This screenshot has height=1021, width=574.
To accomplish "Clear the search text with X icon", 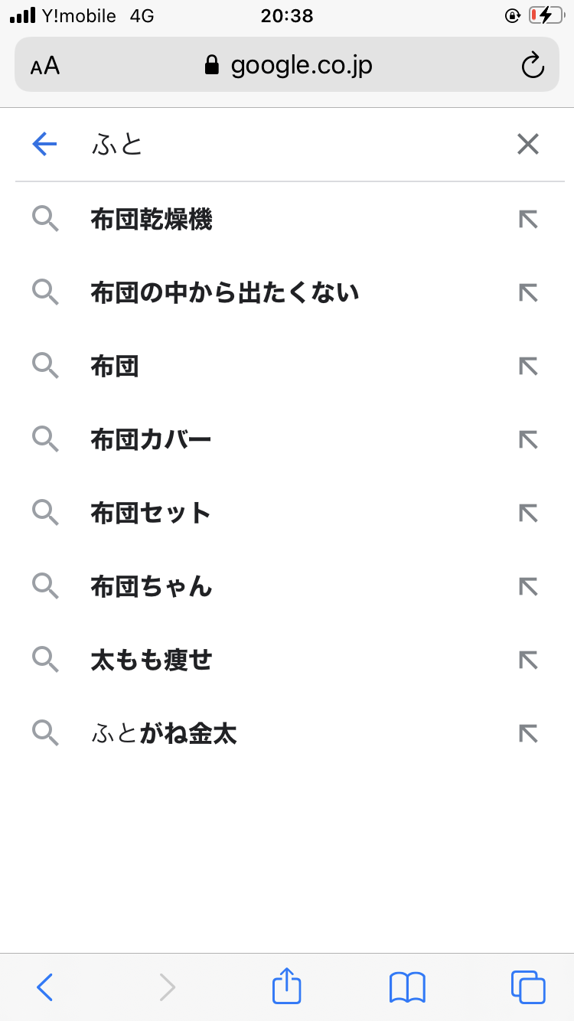I will (528, 144).
